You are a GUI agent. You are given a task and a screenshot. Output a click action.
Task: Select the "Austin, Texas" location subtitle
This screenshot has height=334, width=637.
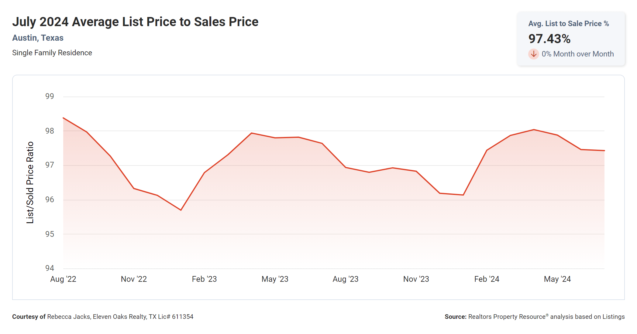38,38
